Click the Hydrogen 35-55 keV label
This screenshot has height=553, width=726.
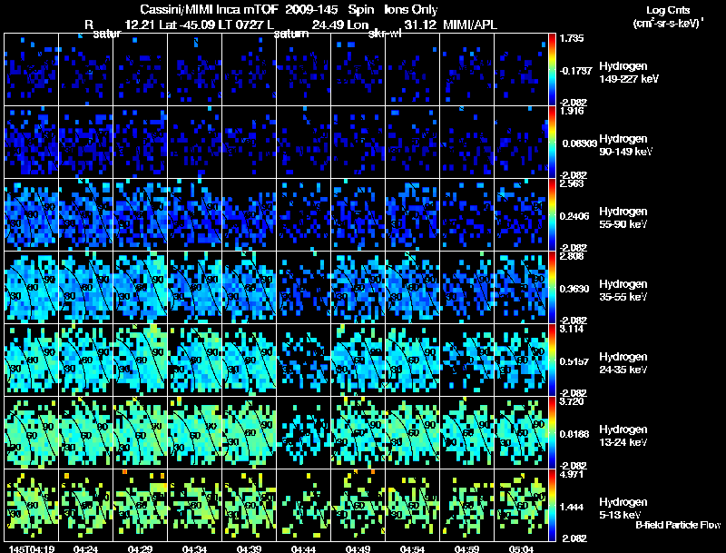pos(623,291)
